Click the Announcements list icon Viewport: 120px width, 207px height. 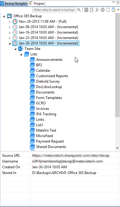(32, 60)
